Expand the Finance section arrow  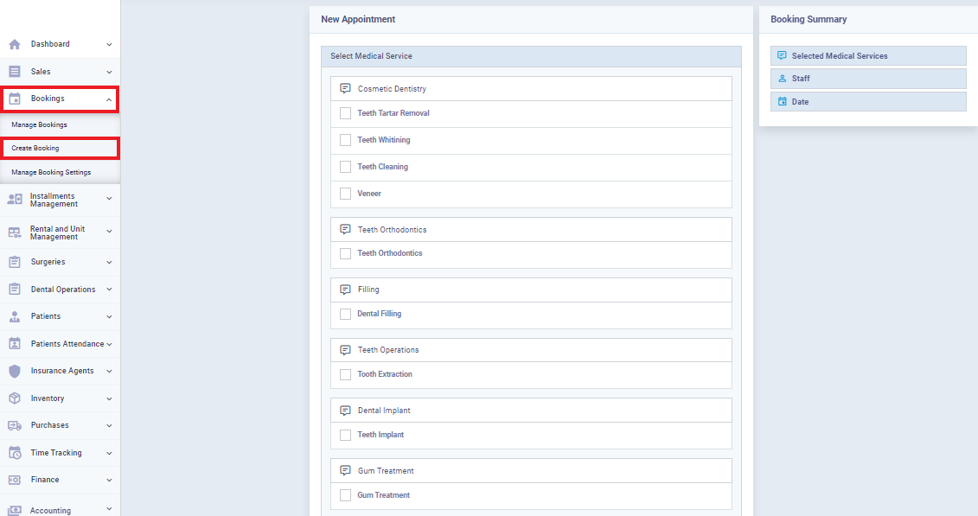109,480
